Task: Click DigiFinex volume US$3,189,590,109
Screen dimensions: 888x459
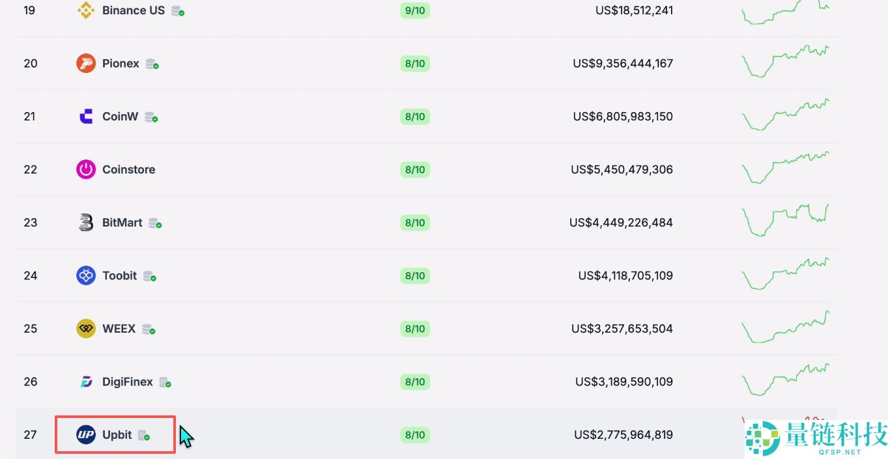Action: click(x=623, y=382)
